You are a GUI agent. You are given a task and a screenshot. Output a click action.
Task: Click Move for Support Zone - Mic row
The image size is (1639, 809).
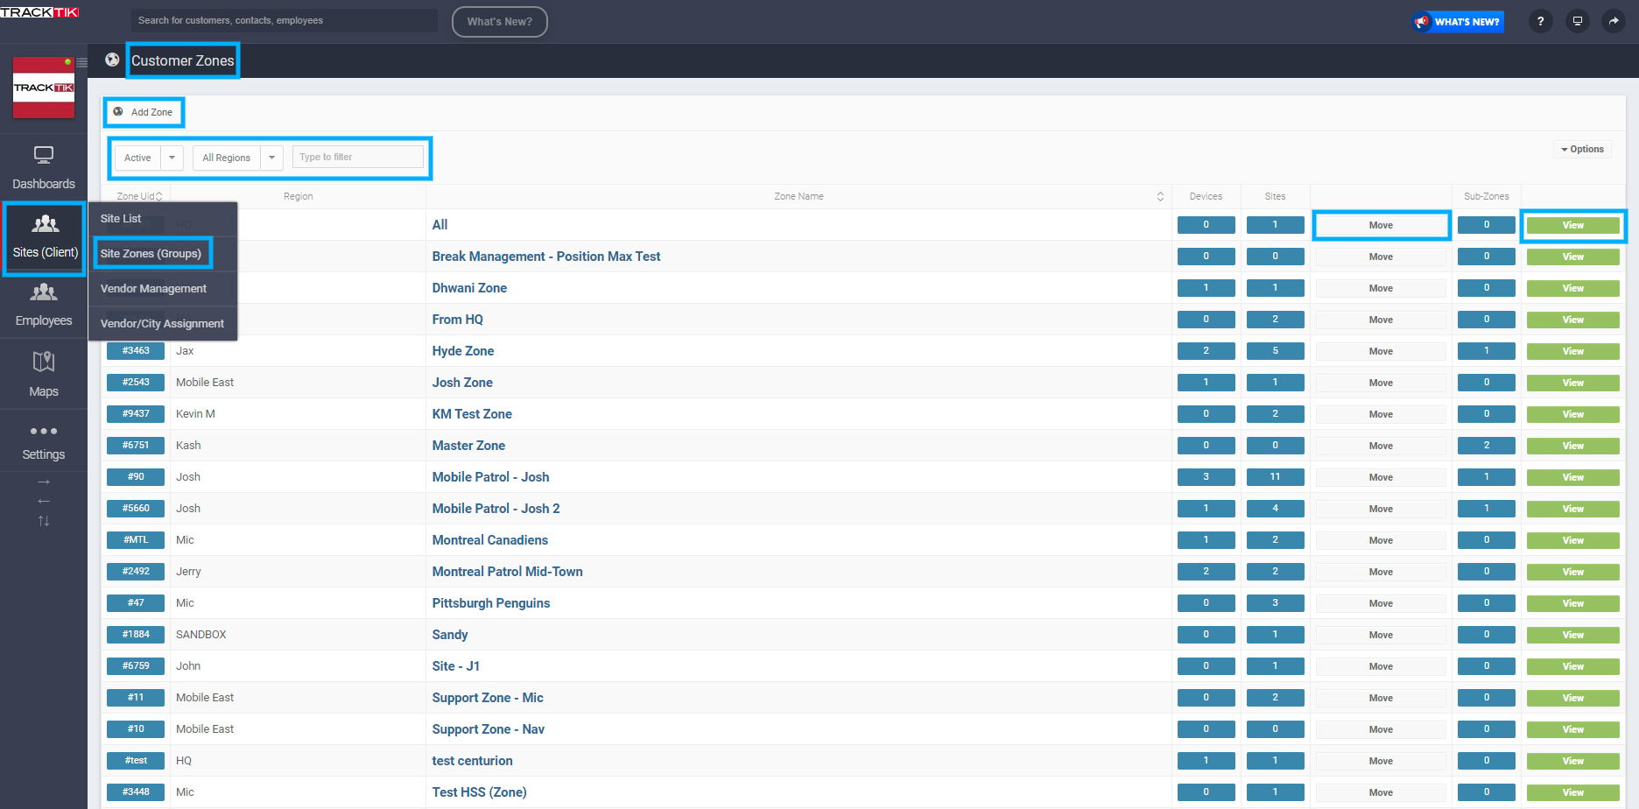[x=1381, y=698]
